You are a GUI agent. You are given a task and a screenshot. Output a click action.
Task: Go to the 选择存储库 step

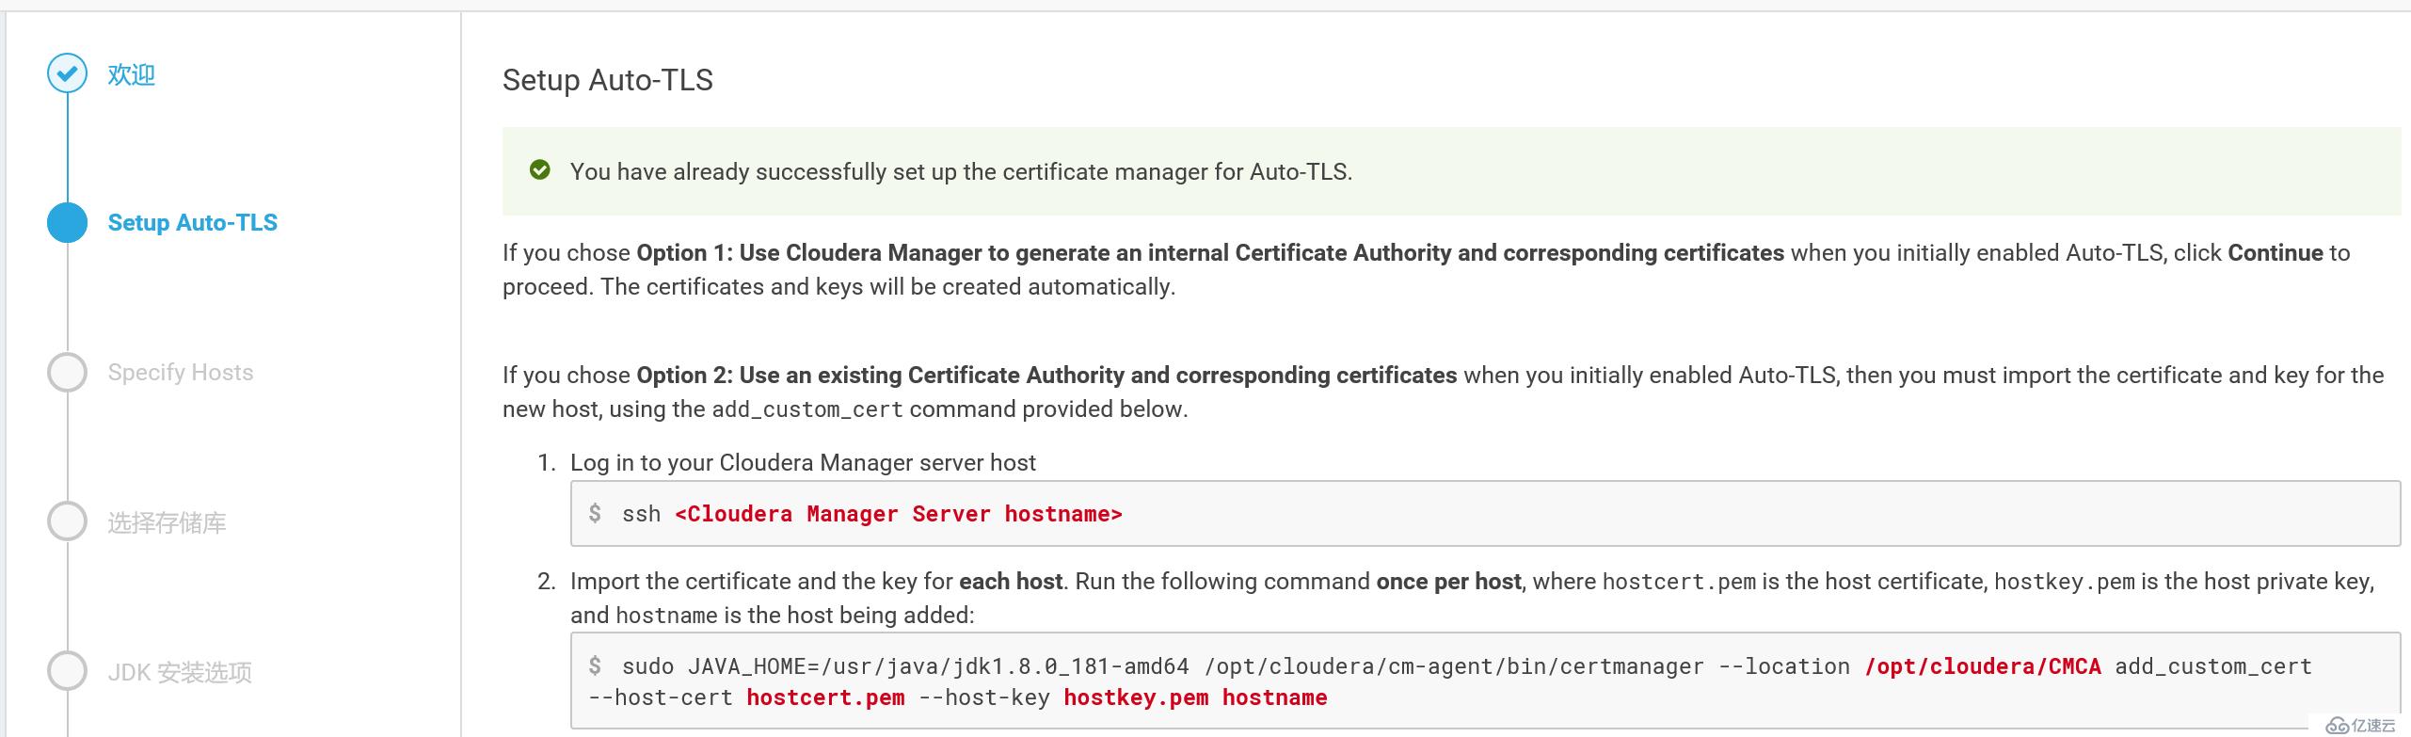tap(167, 522)
